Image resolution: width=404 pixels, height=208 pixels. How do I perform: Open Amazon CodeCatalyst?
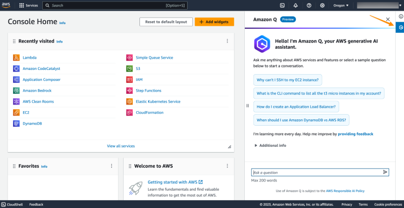click(x=41, y=69)
